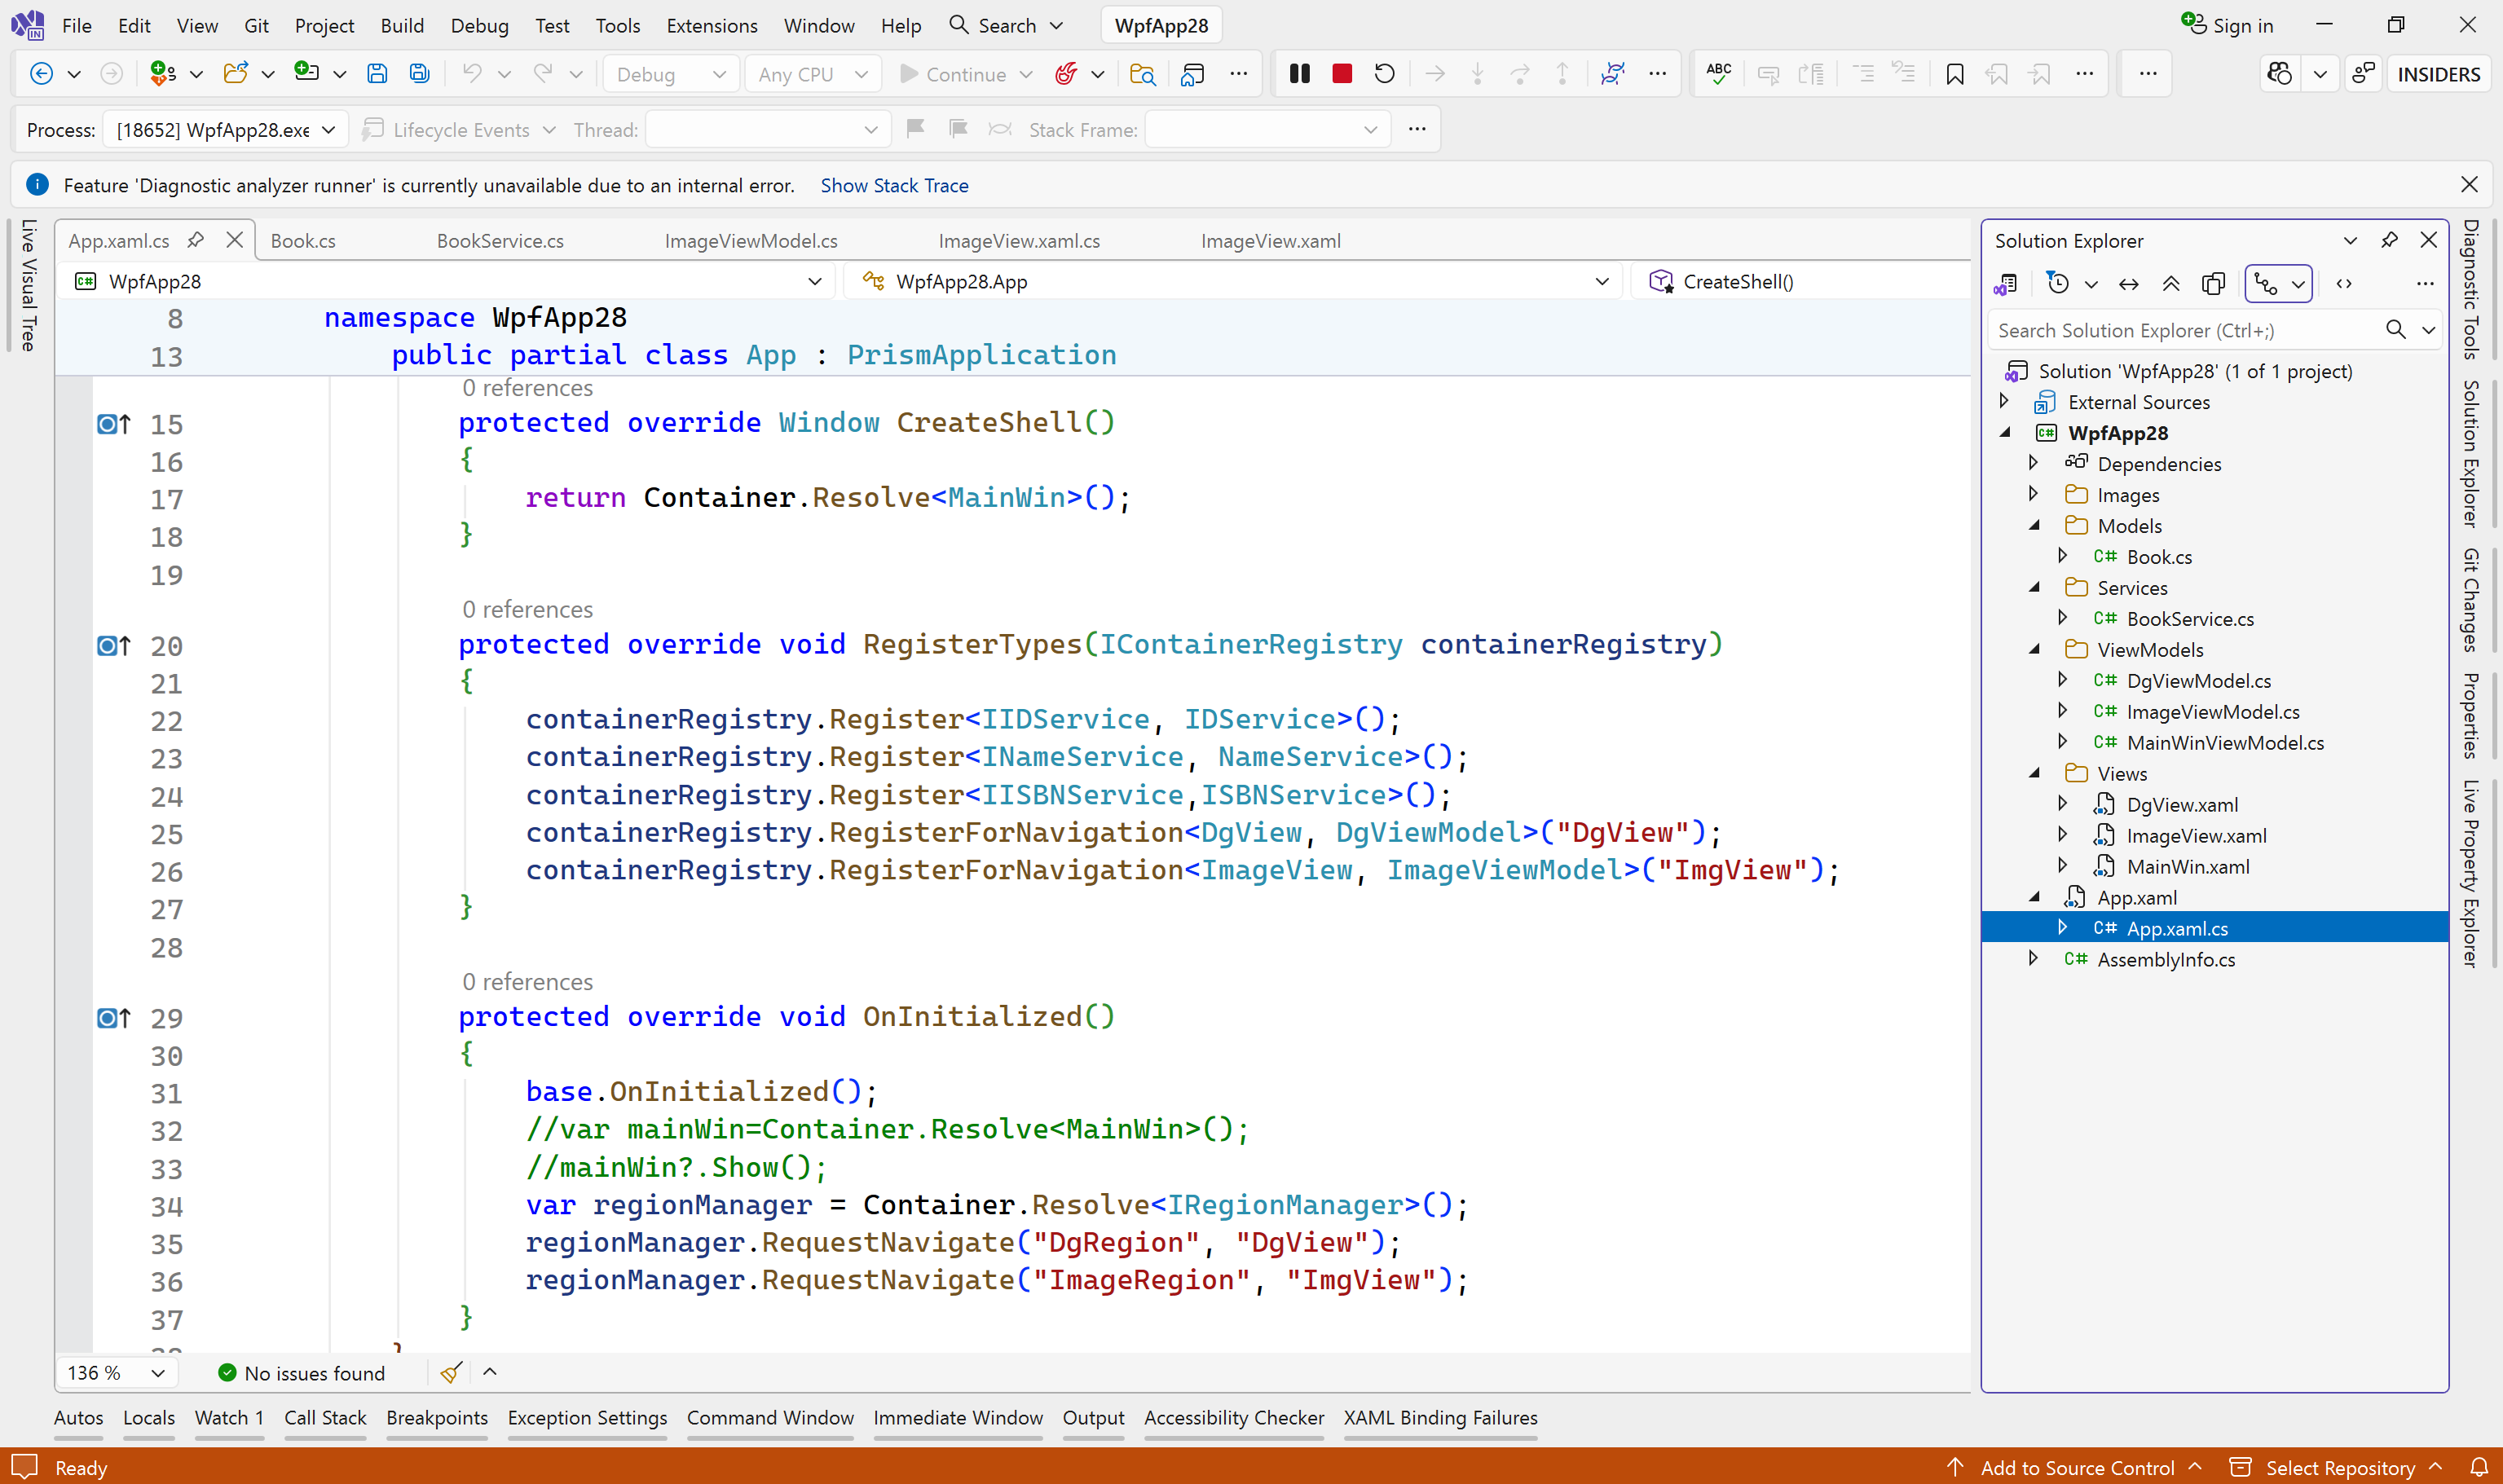Pause debugging with Break All icon
Screen dimensions: 2503x1484
(1299, 74)
